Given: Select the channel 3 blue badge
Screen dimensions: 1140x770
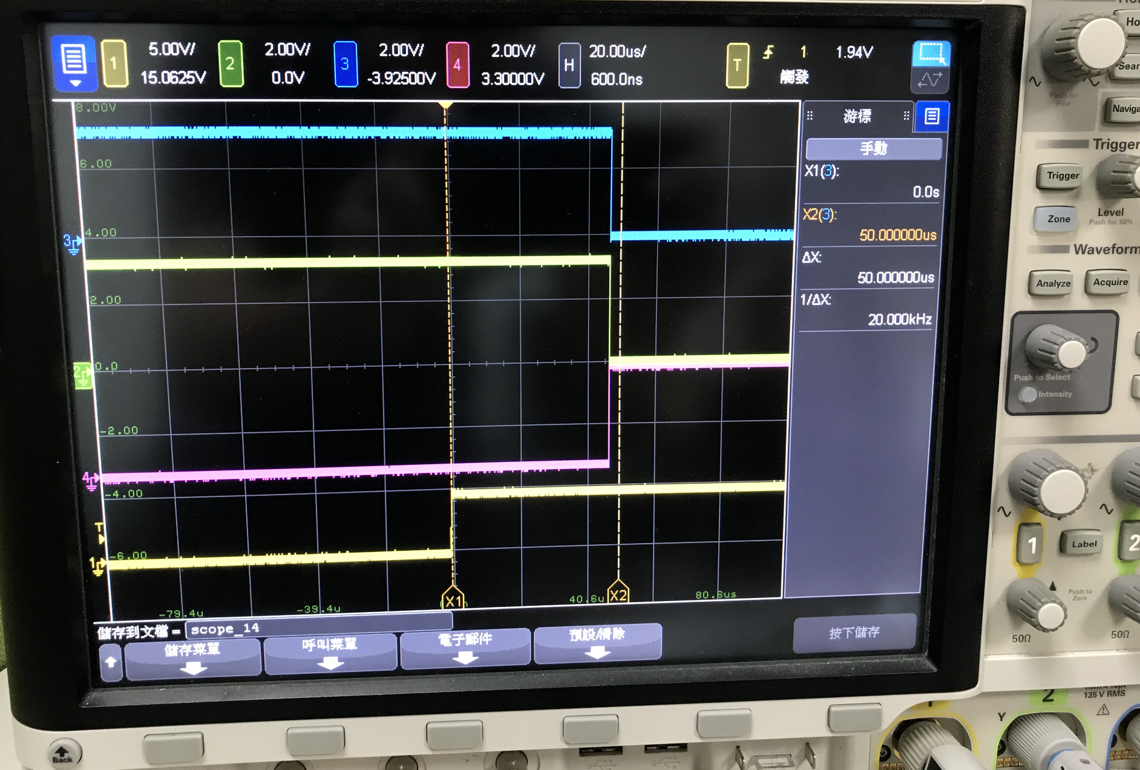Looking at the screenshot, I should point(345,64).
